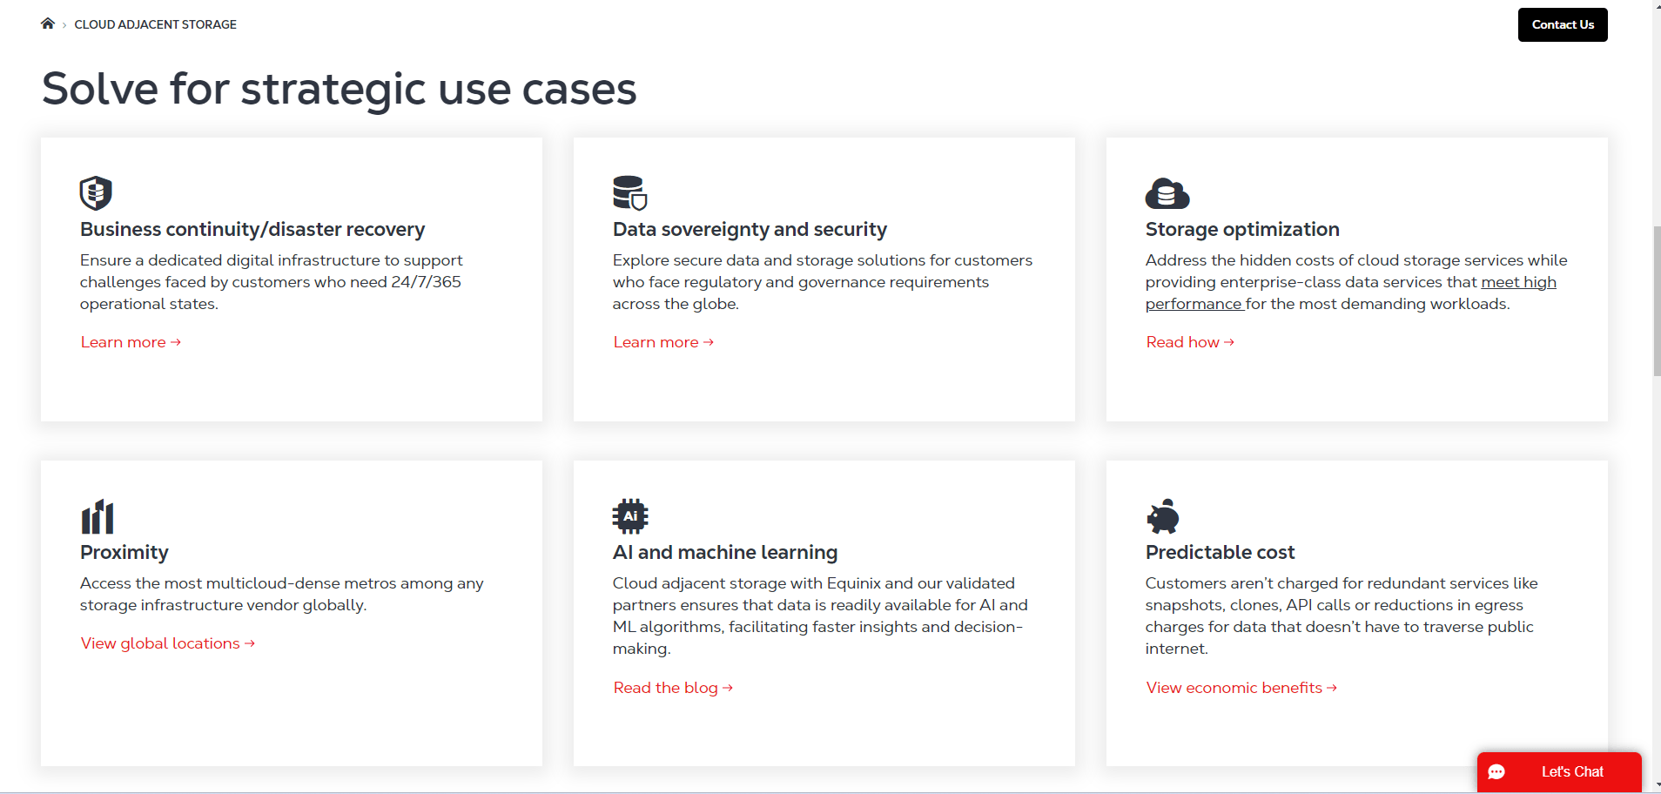
Task: Click the shield database disaster recovery icon
Action: click(96, 192)
